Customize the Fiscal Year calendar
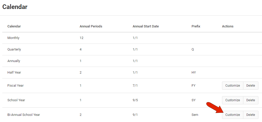Screen dimensions: 262x122 233,86
